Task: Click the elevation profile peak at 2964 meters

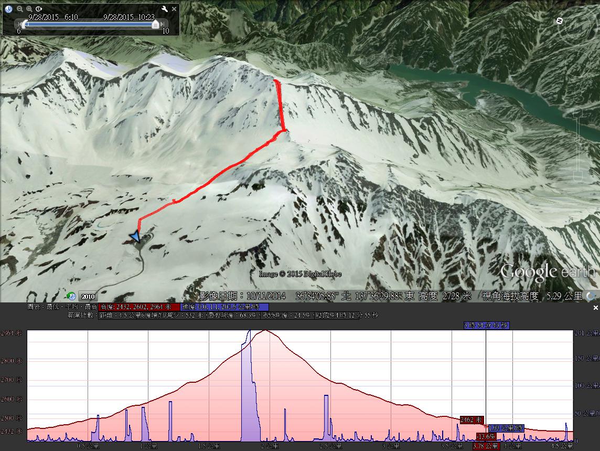Action: 265,331
